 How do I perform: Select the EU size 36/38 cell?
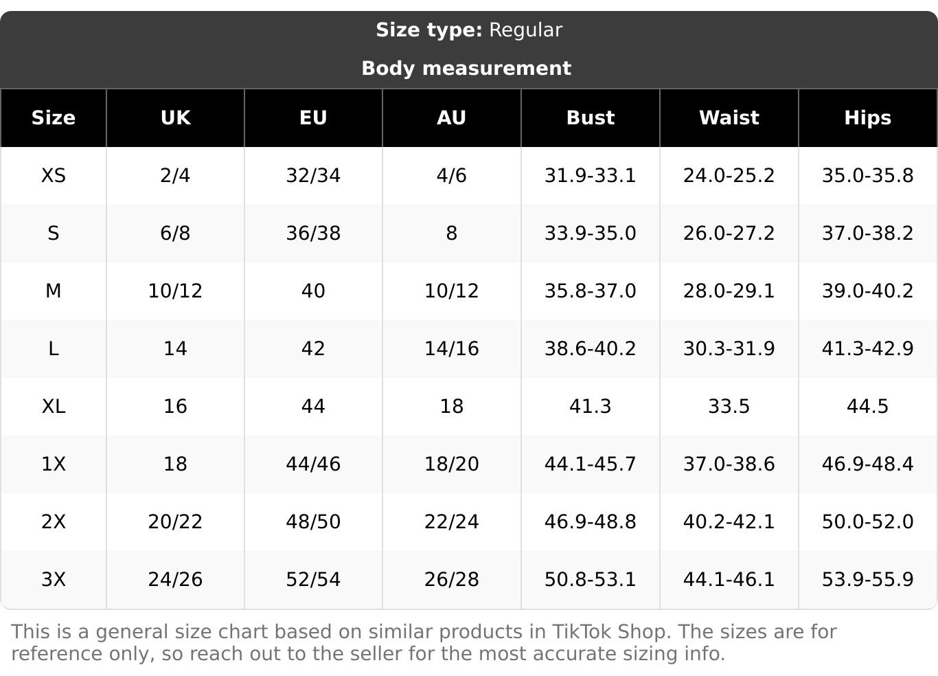coord(313,234)
